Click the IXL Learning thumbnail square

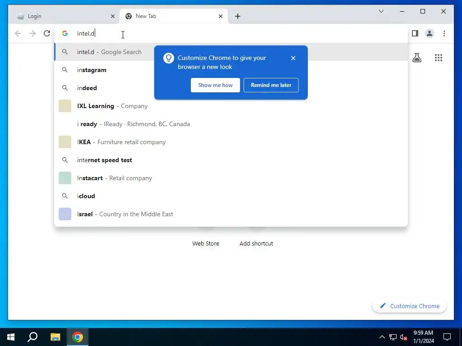[65, 106]
